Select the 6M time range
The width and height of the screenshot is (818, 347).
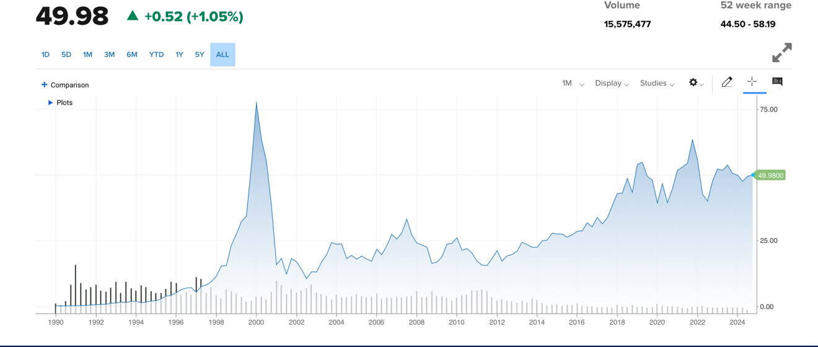(x=132, y=55)
